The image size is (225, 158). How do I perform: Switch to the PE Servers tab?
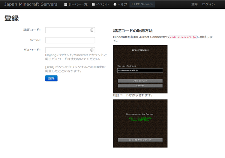click(142, 4)
